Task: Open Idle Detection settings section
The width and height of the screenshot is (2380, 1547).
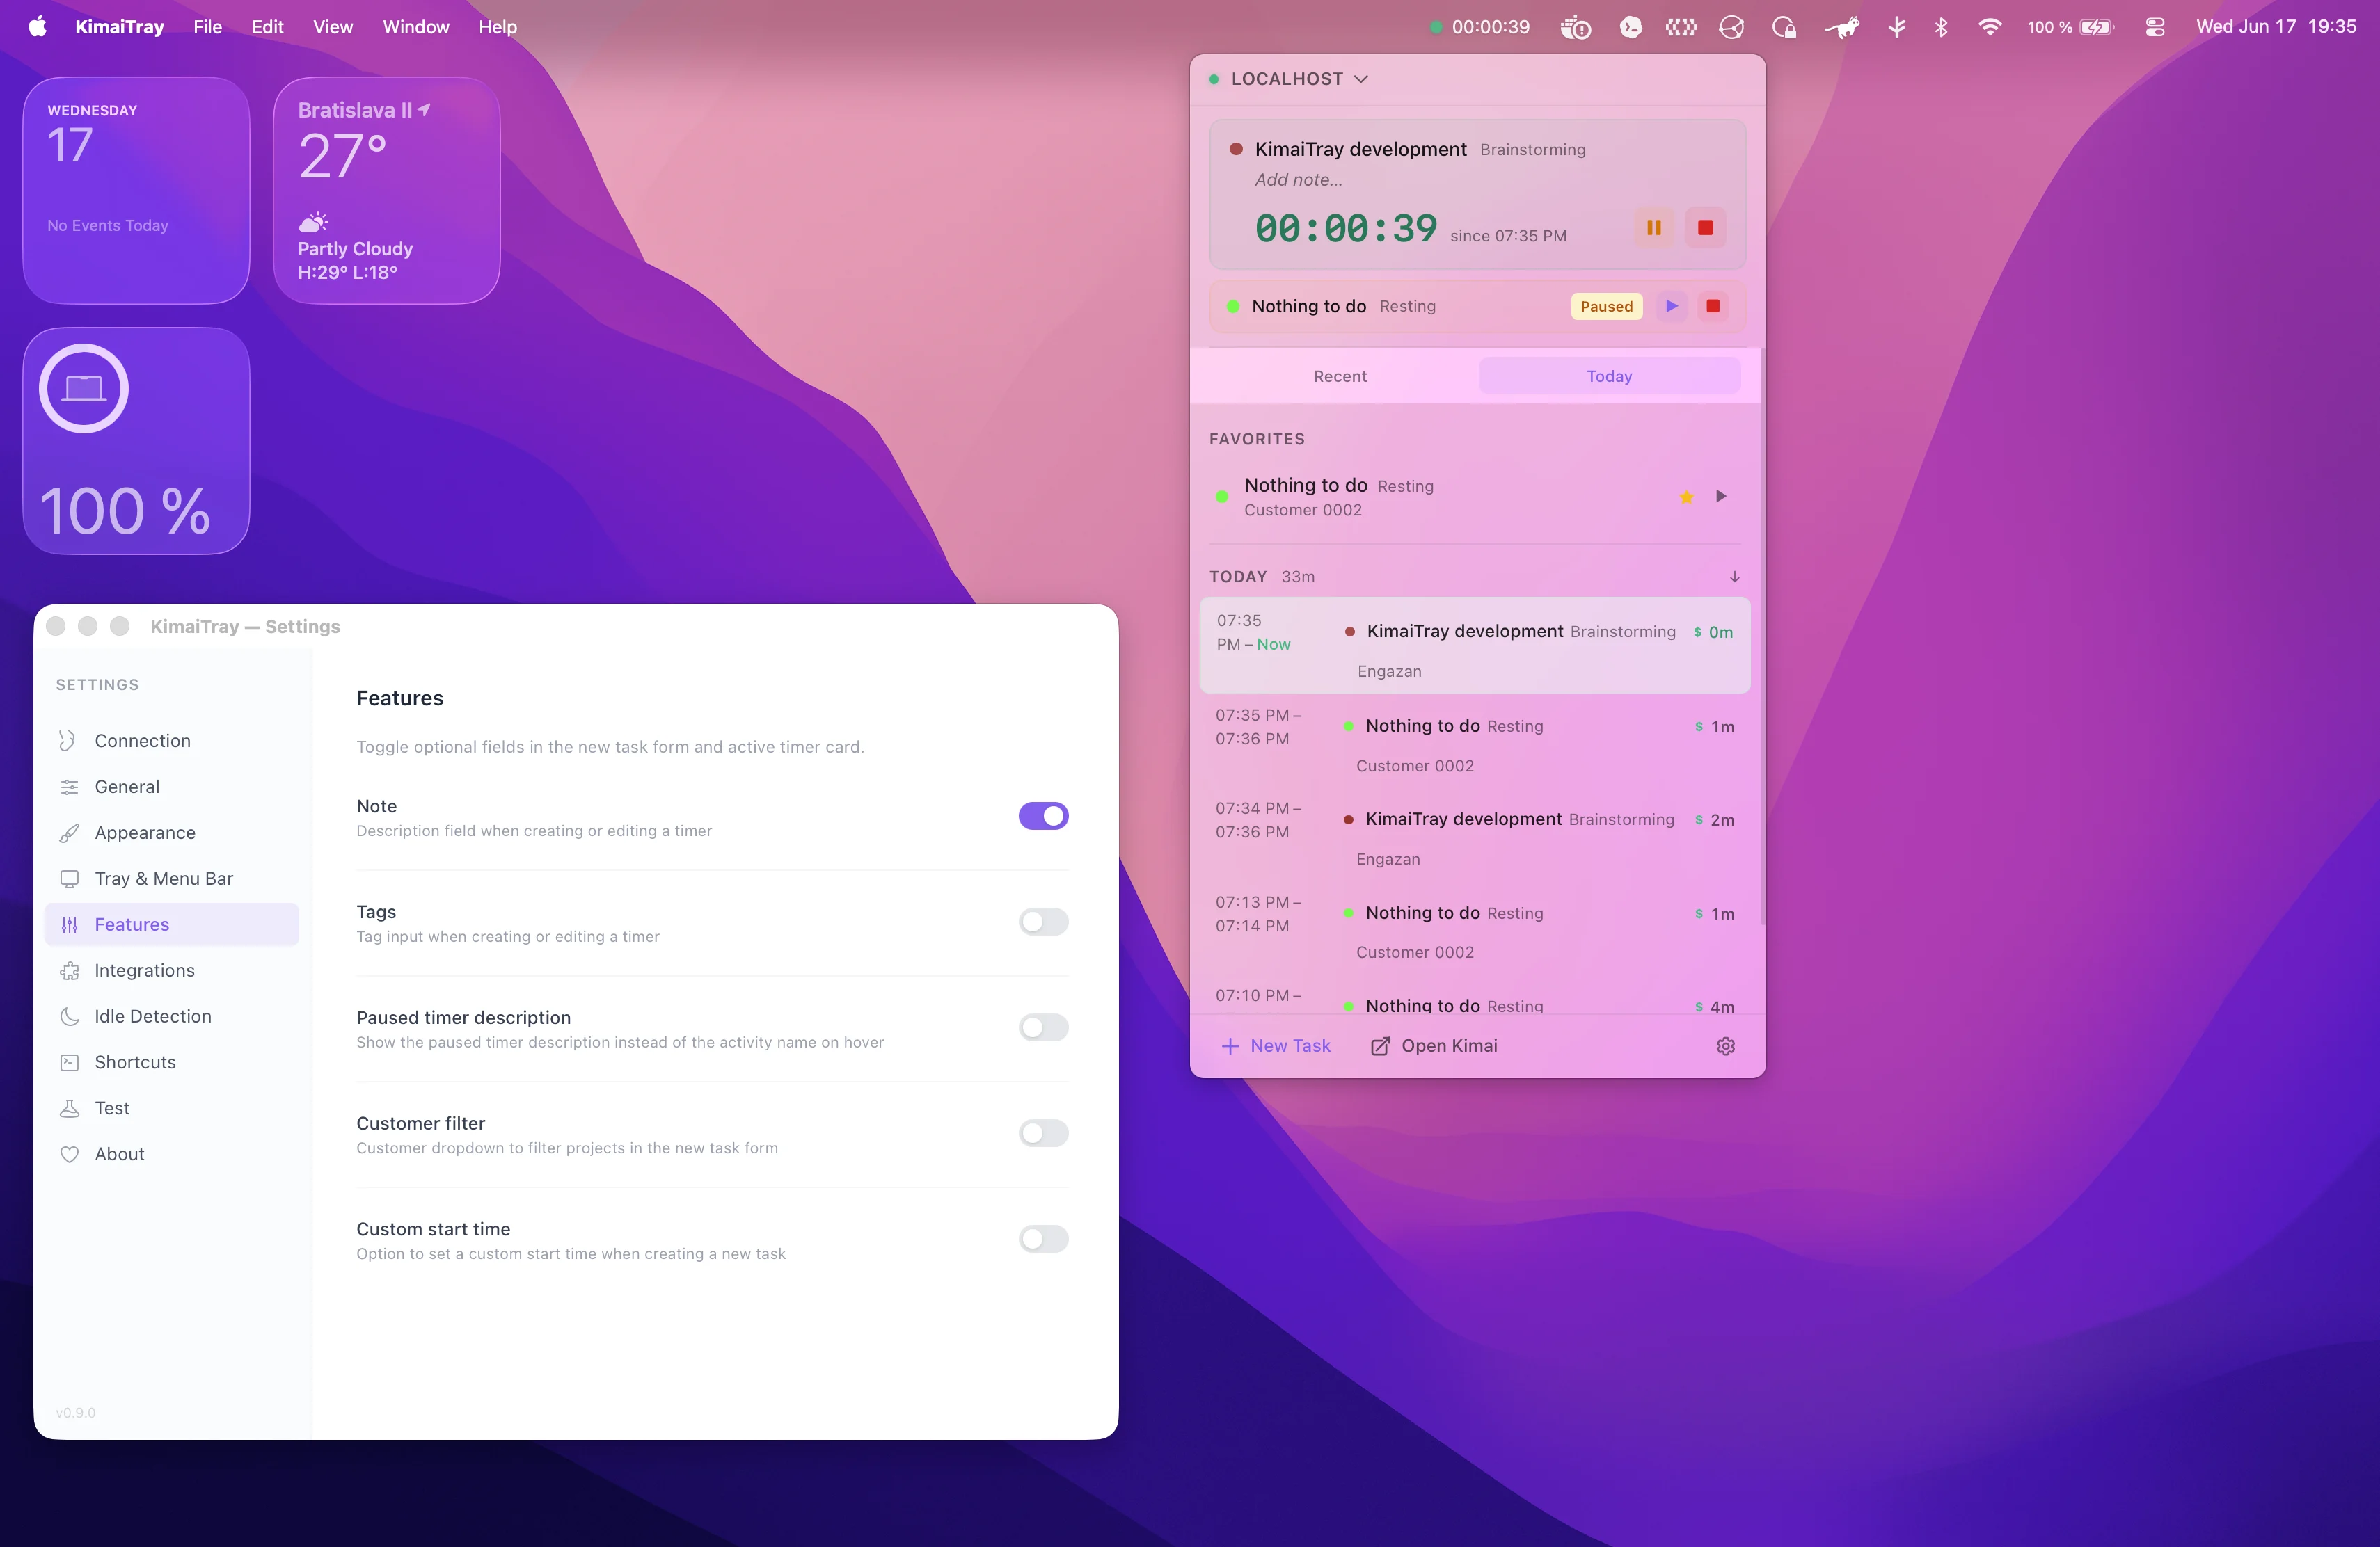Action: pos(172,1016)
